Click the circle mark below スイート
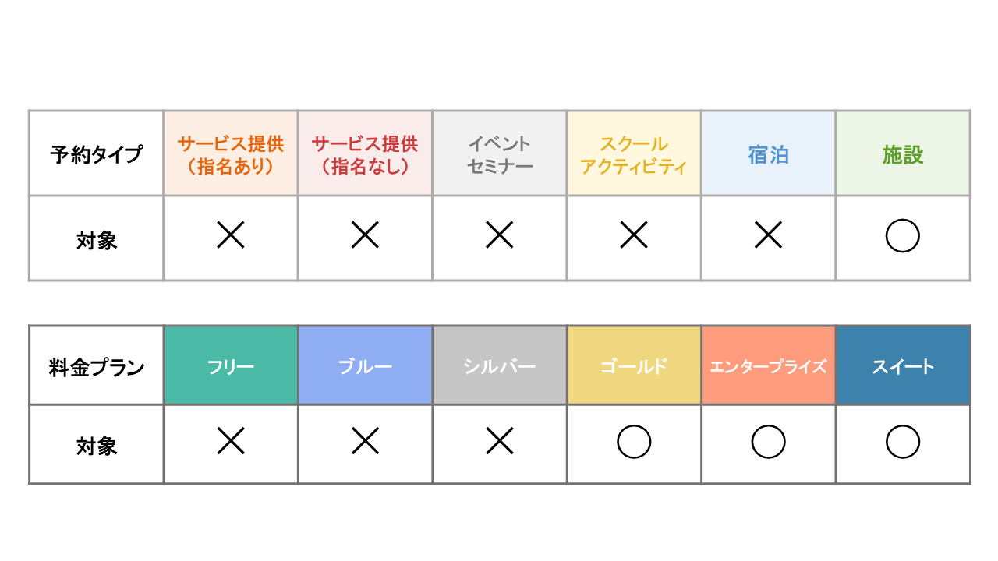The height and width of the screenshot is (561, 998). click(903, 443)
